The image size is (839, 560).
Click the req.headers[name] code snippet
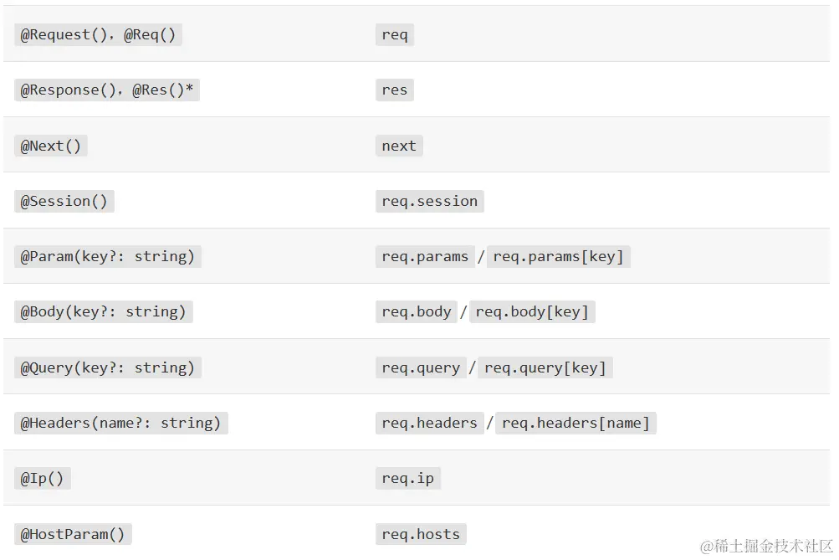576,423
